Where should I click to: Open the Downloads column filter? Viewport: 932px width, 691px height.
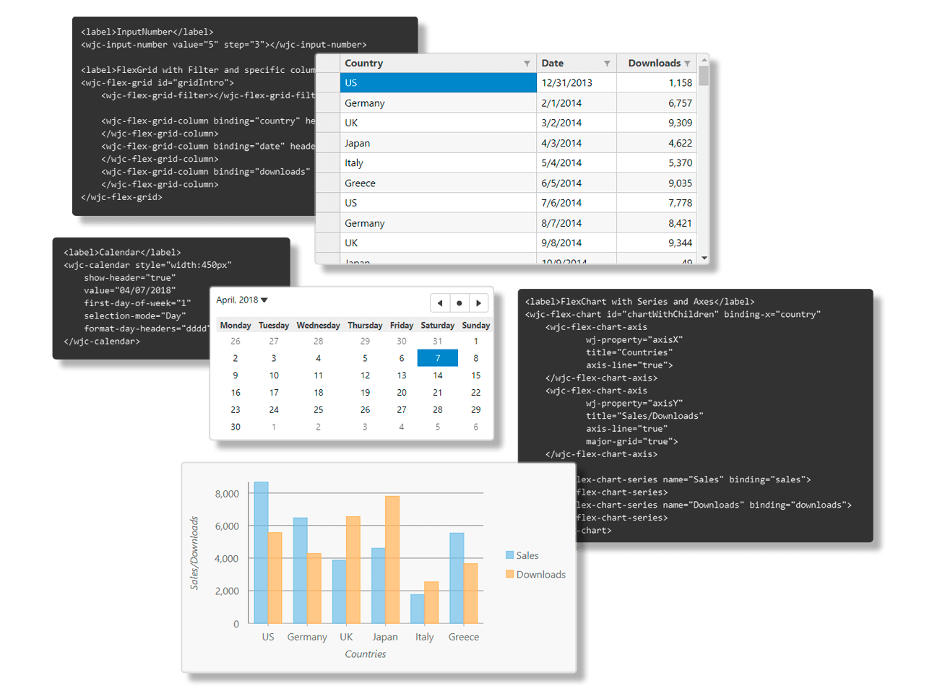(687, 64)
